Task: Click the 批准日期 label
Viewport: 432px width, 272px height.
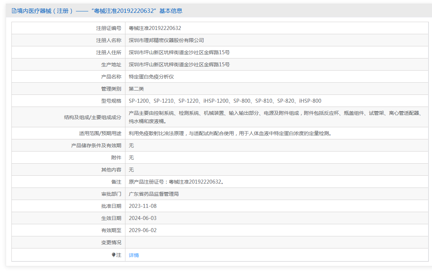Action: [x=111, y=206]
